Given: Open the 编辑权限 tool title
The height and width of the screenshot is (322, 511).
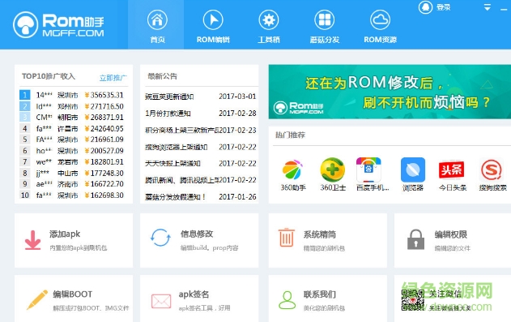Looking at the screenshot, I should [x=451, y=234].
